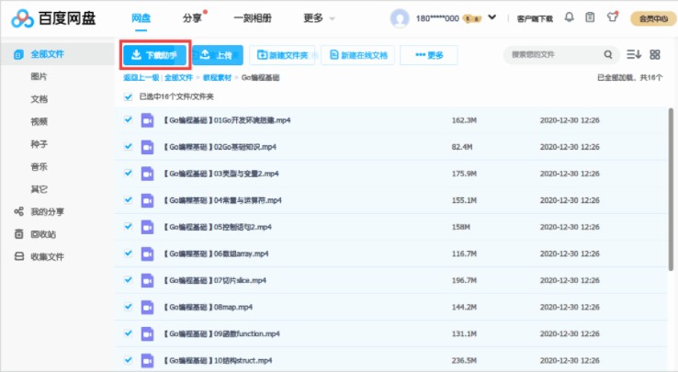This screenshot has width=678, height=372.
Task: Expand the 更多 top navigation menu
Action: 319,18
